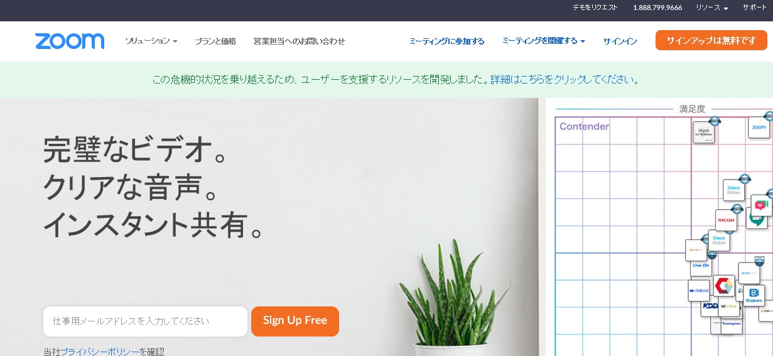
Task: Click the RICOH tile in the chart
Action: [x=726, y=220]
